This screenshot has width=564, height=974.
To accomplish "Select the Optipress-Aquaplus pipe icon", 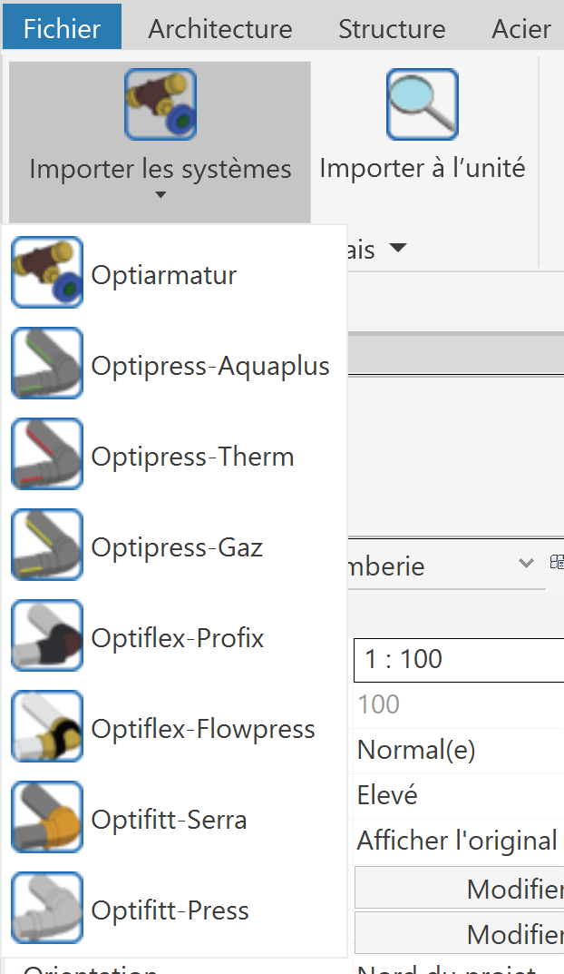I will click(x=47, y=364).
